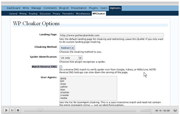Open the Spider Identification dropdown
180x114 pixels.
71,58
